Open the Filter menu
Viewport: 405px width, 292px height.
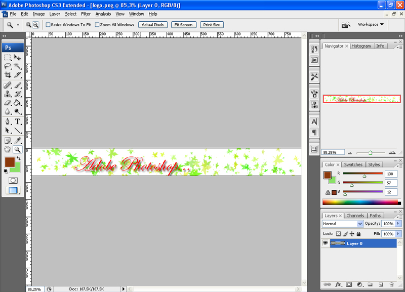click(86, 14)
